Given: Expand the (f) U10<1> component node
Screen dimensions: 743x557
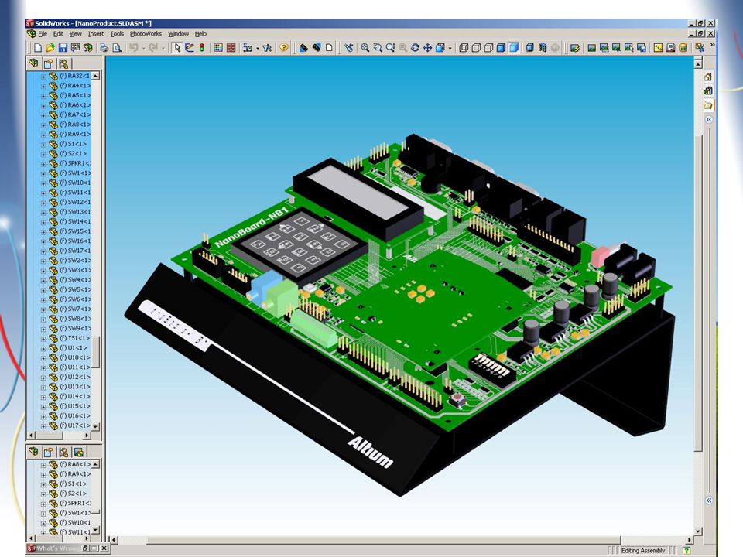Looking at the screenshot, I should pyautogui.click(x=43, y=358).
